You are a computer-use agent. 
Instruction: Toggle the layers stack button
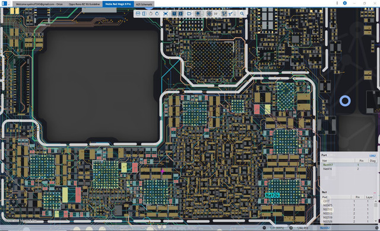[198, 14]
